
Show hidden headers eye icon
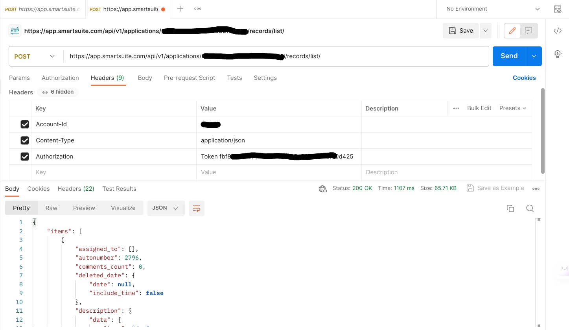click(45, 92)
